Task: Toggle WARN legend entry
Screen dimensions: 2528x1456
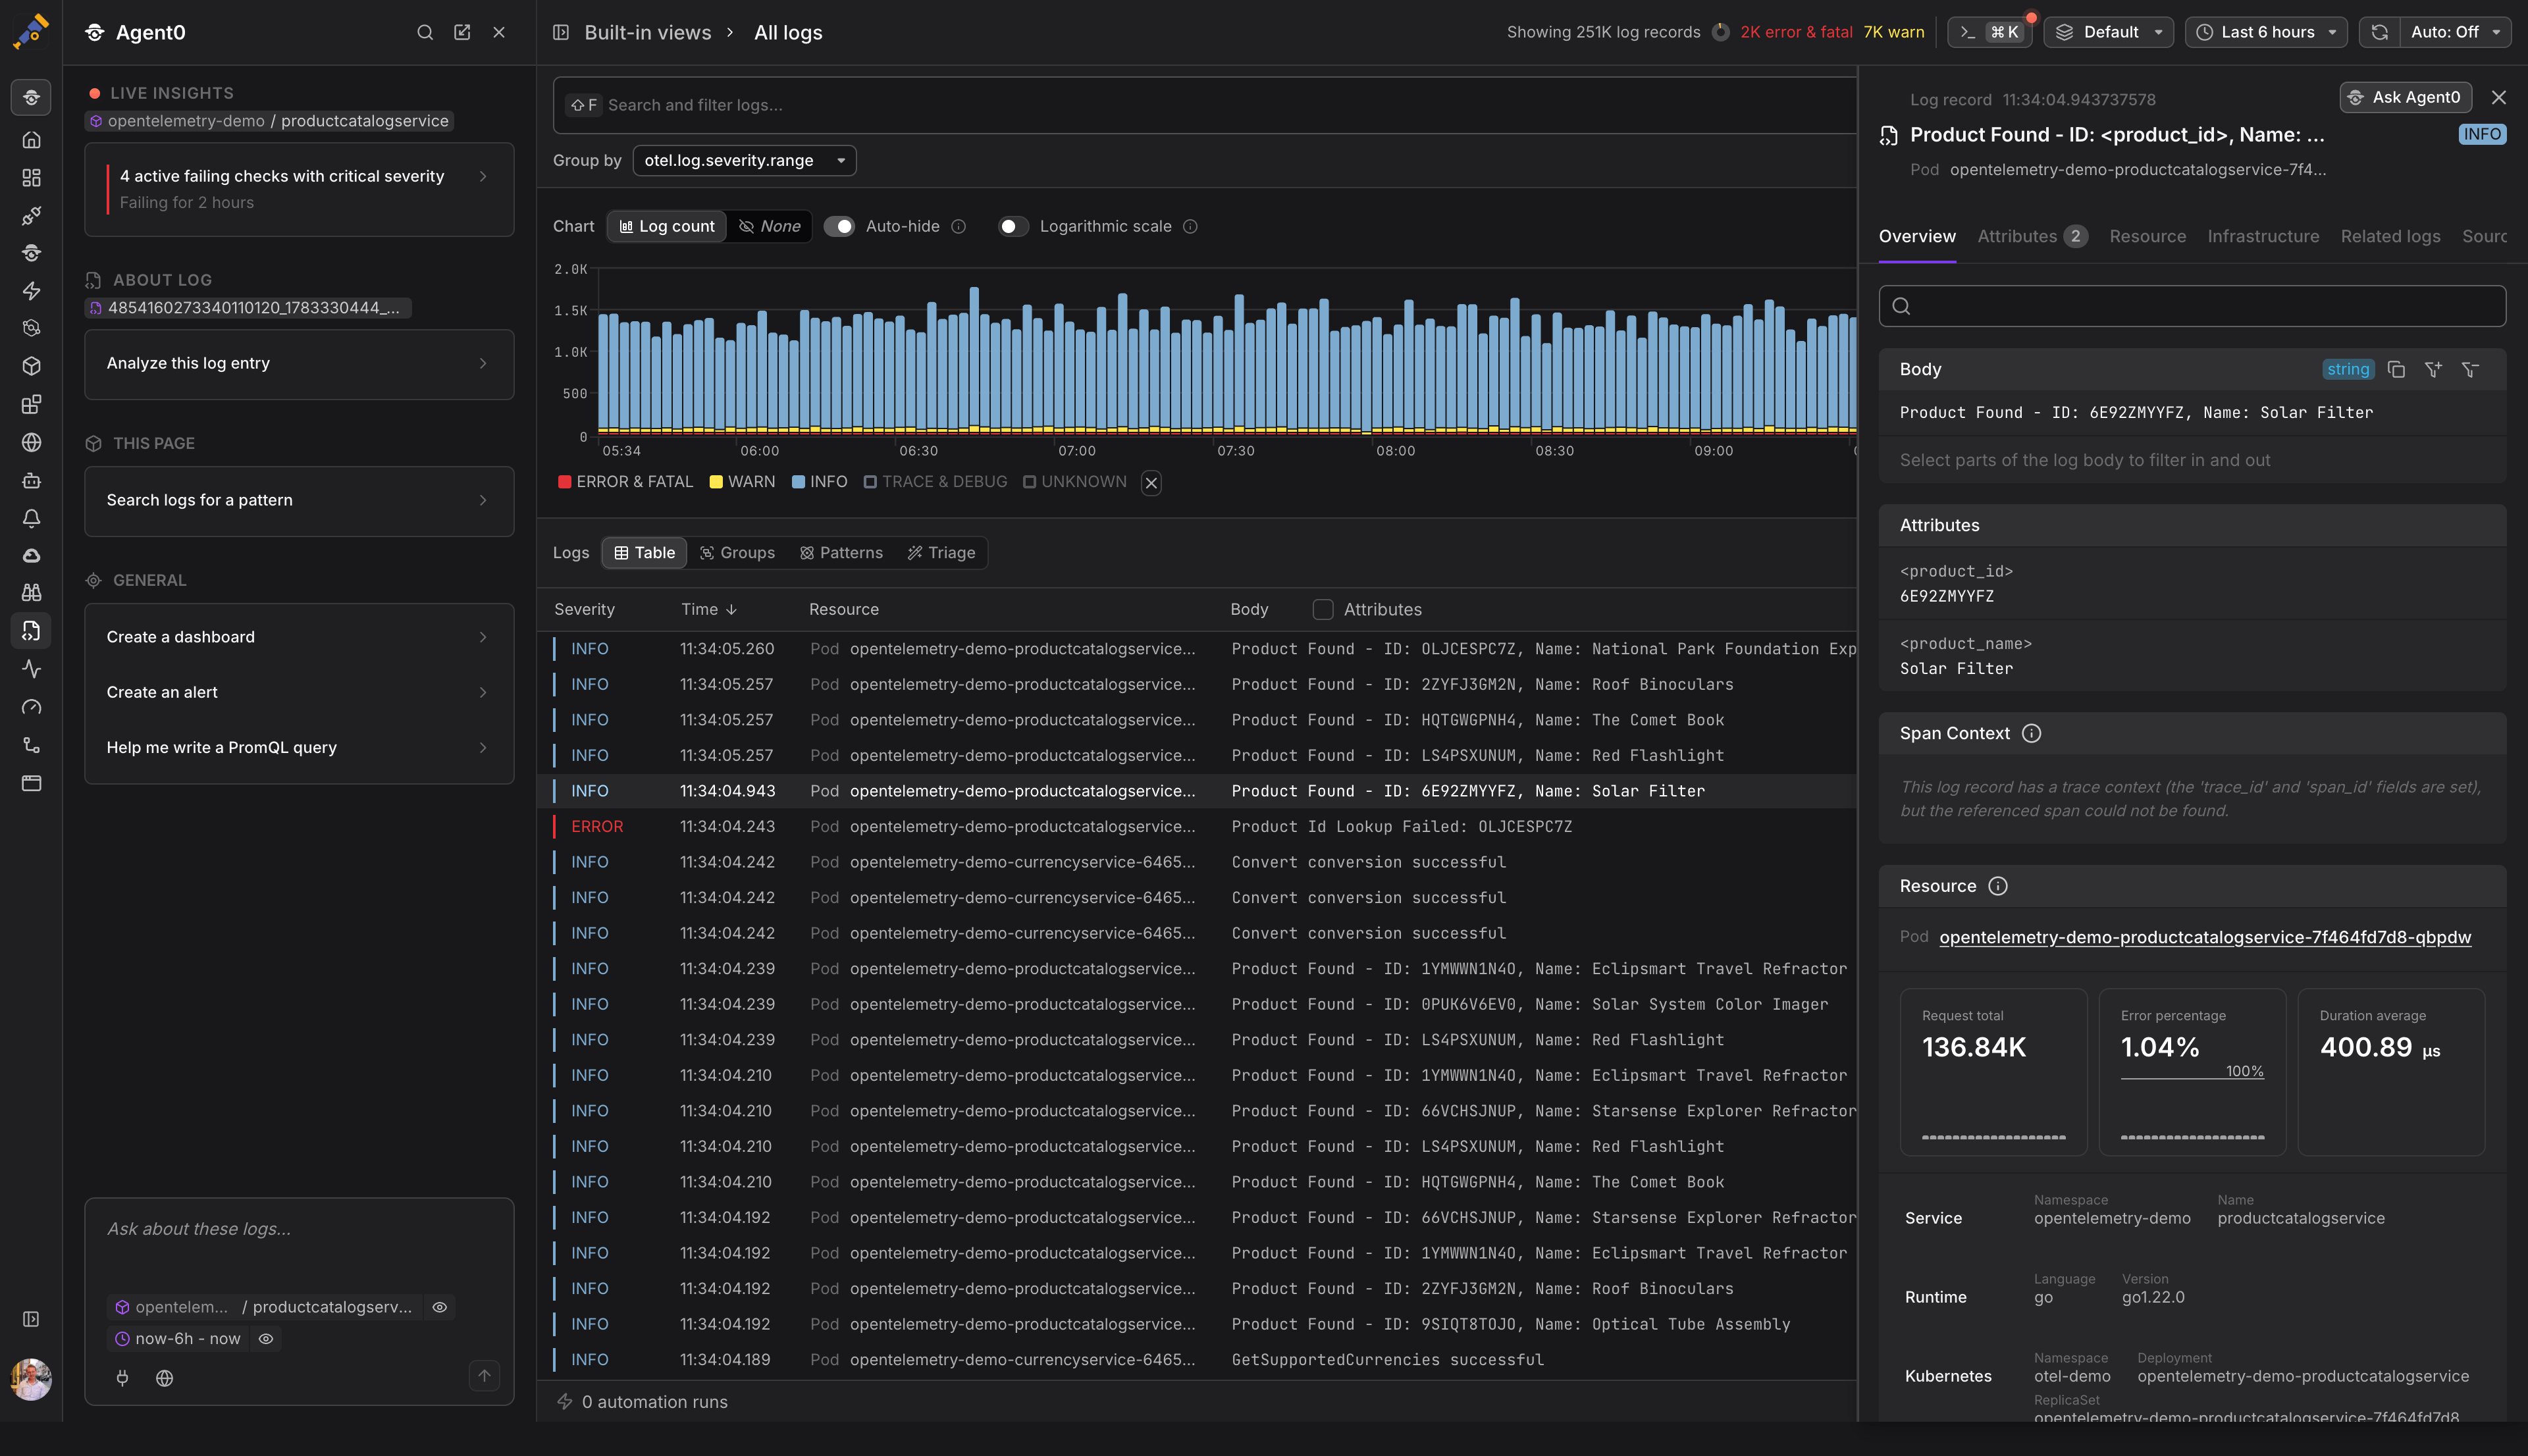Action: (x=742, y=482)
